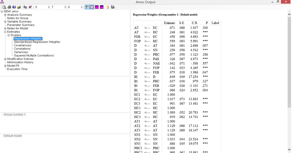Click the first magenta table color icon
This screenshot has height=153, width=292.
click(97, 7)
